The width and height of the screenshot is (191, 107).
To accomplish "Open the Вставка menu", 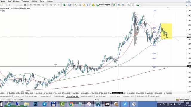I will click(x=16, y=1).
